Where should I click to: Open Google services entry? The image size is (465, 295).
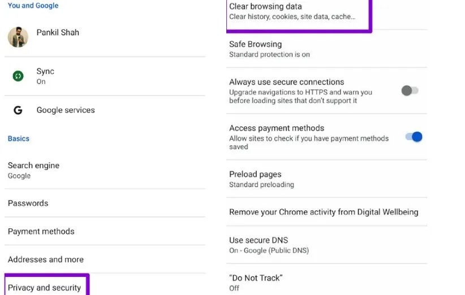[x=66, y=110]
